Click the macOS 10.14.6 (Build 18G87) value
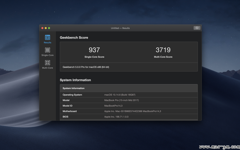Screen dimensions: 240x150 click(x=120, y=95)
